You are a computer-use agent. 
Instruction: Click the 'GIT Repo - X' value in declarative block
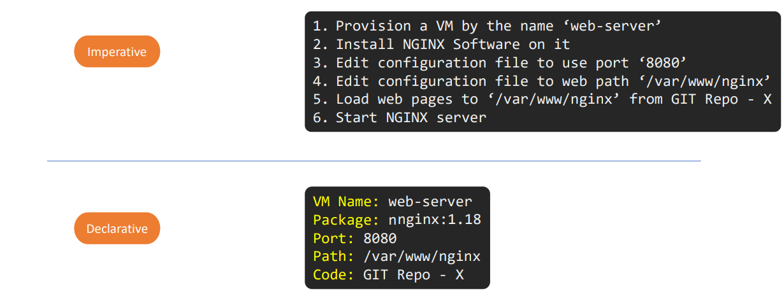coord(413,275)
